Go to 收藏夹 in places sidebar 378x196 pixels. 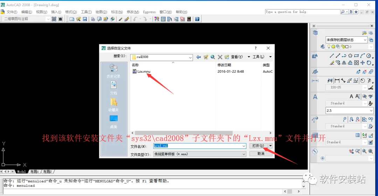[113, 105]
